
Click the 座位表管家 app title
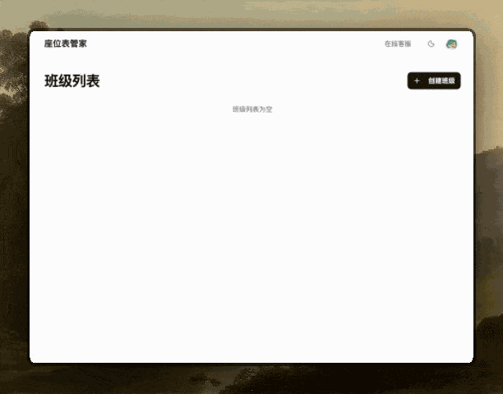66,44
